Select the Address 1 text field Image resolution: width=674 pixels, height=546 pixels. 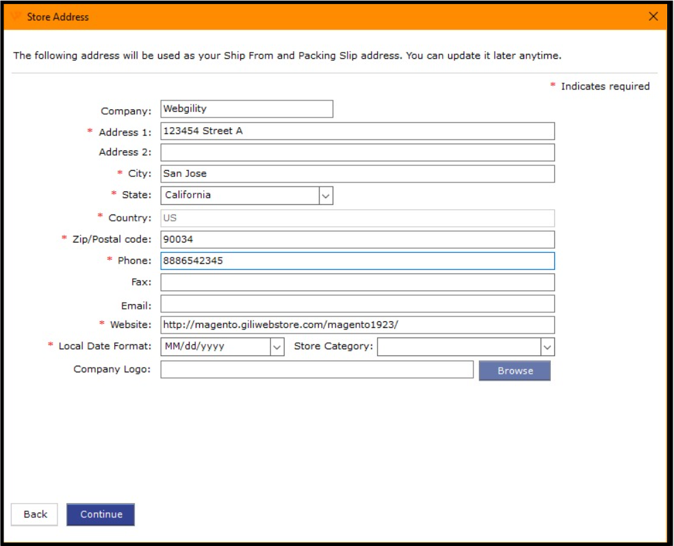pos(357,131)
